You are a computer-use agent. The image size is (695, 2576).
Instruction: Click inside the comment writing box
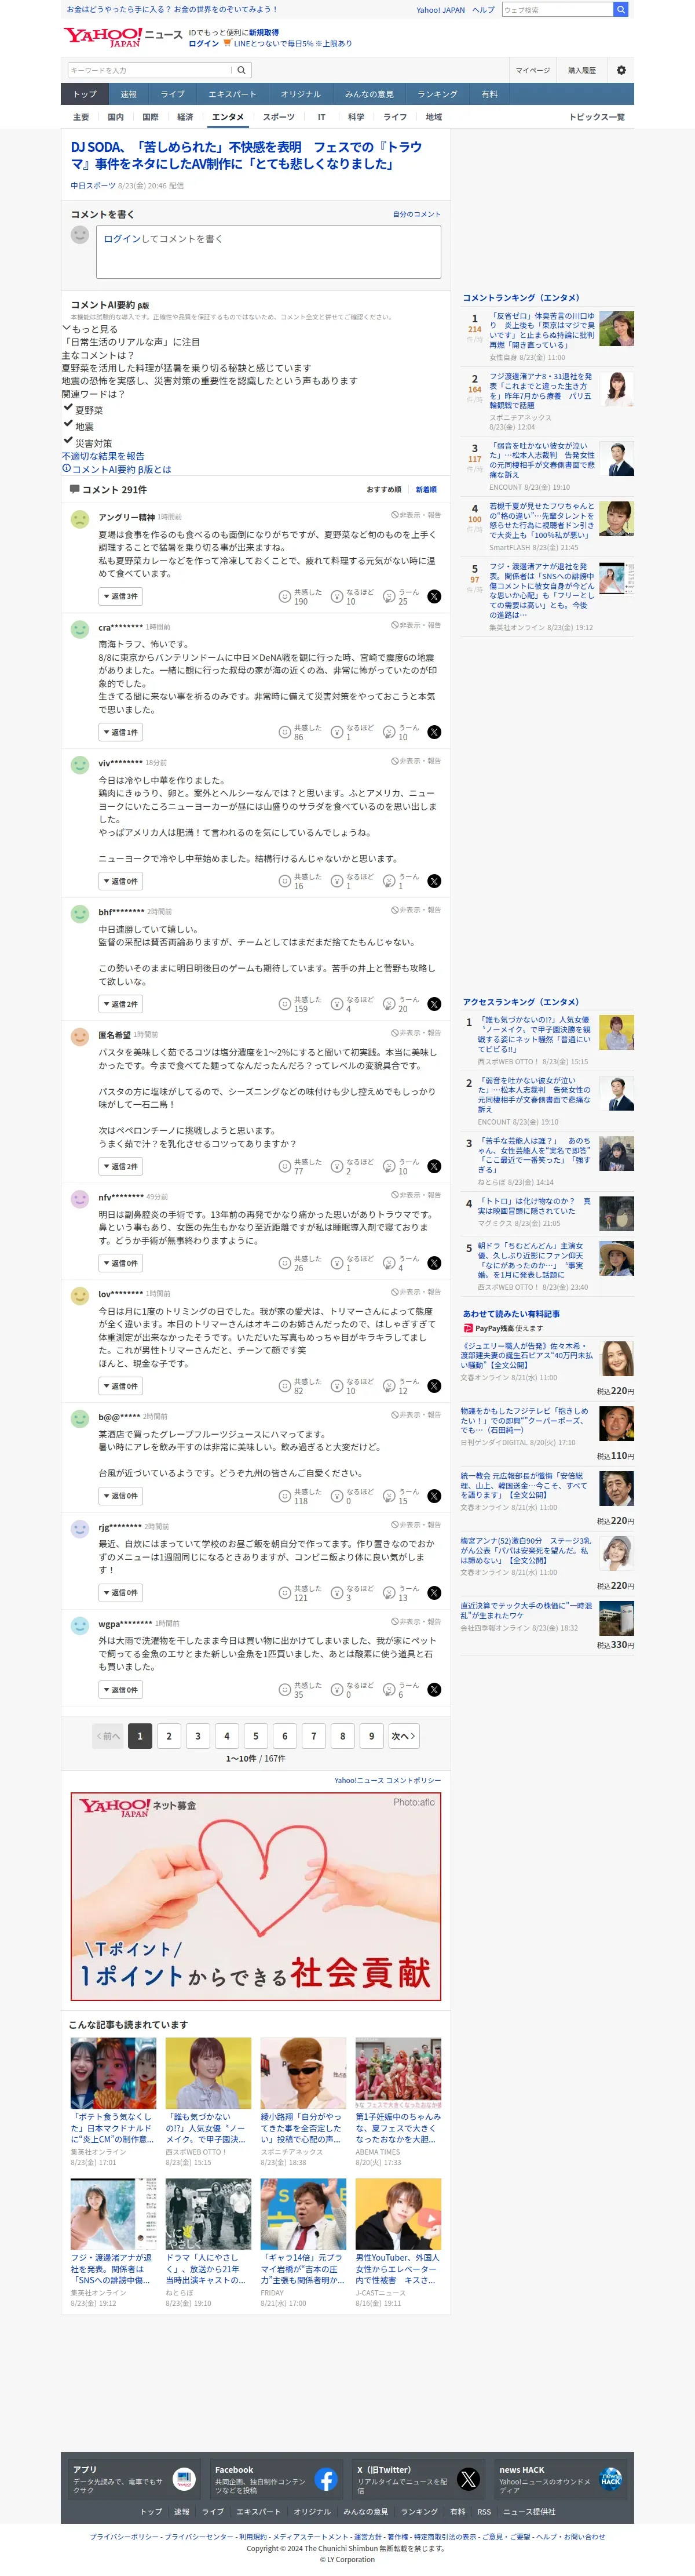point(269,252)
